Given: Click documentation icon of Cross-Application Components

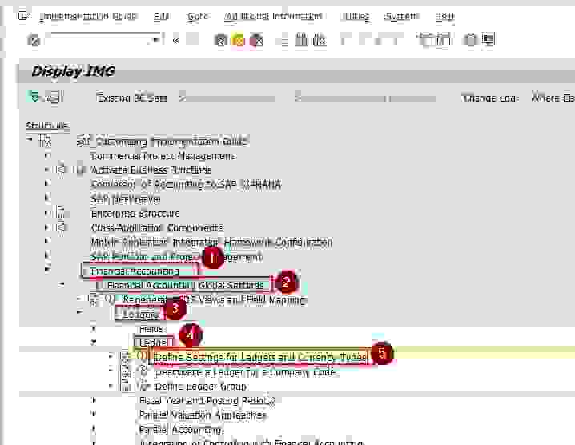Looking at the screenshot, I should 62,227.
